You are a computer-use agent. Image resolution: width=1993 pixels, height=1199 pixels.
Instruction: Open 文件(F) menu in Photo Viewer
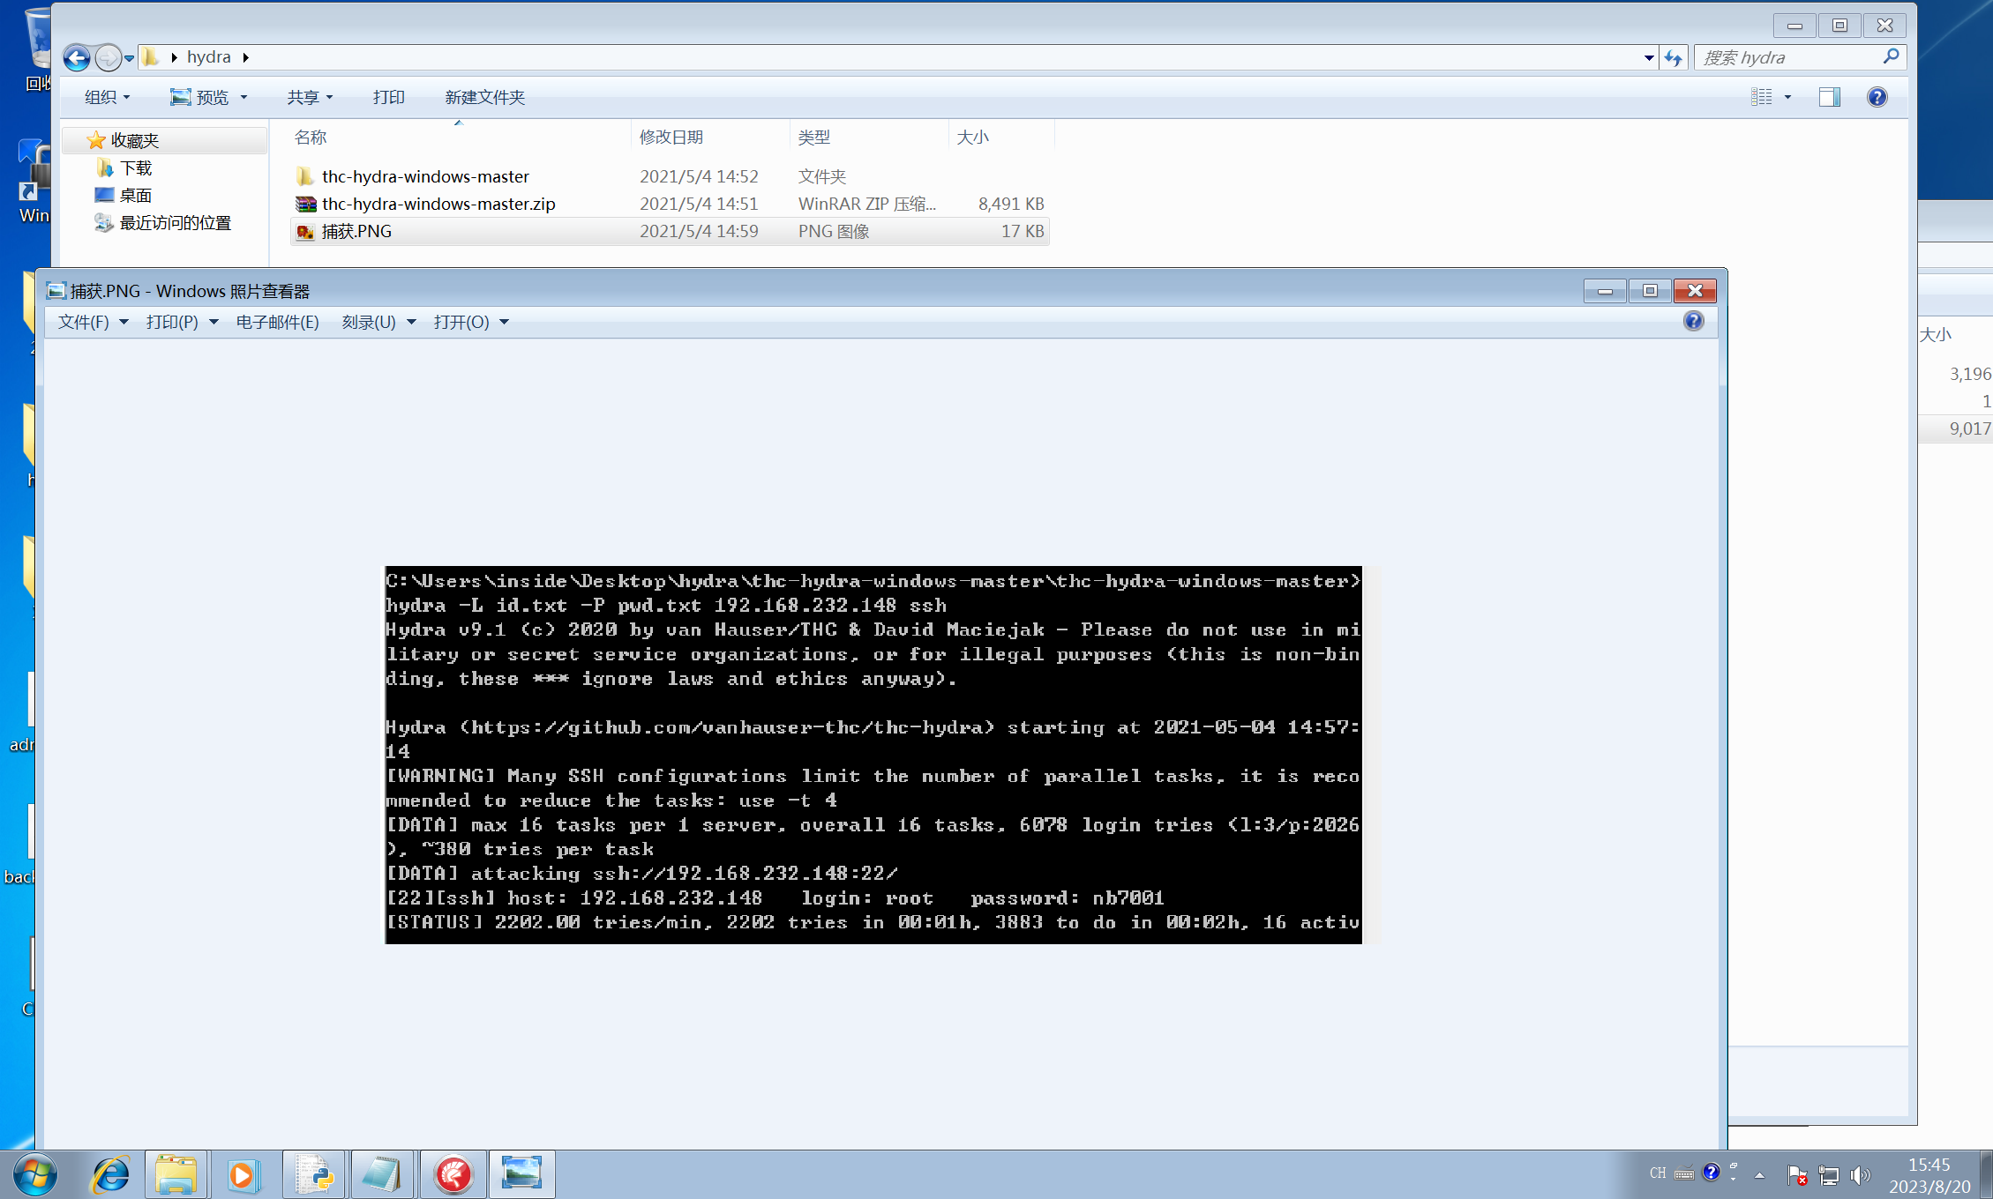93,322
